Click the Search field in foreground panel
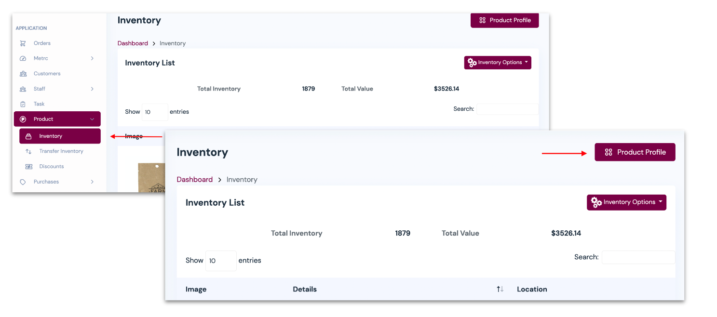Screen dimensions: 717x317 coord(638,257)
